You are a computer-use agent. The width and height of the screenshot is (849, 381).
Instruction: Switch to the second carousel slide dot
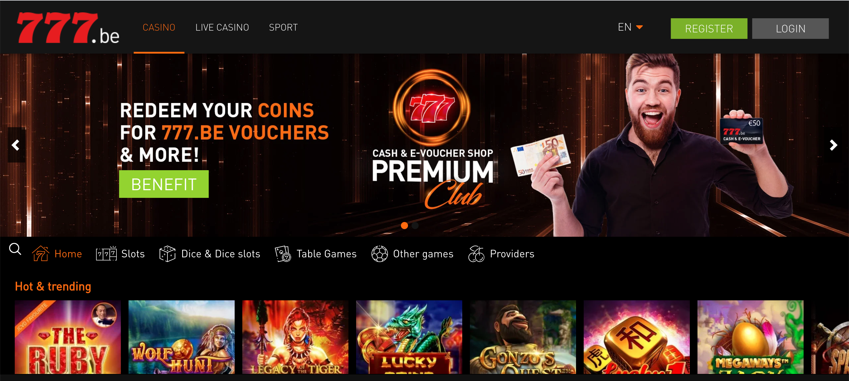[x=415, y=226]
